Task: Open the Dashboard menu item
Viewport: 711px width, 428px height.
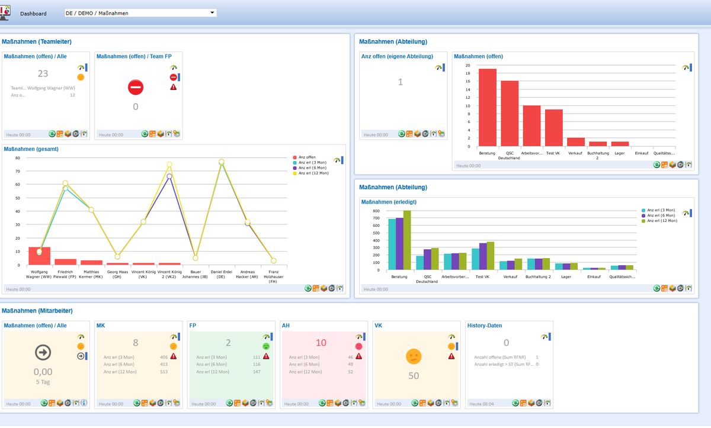Action: pos(33,13)
